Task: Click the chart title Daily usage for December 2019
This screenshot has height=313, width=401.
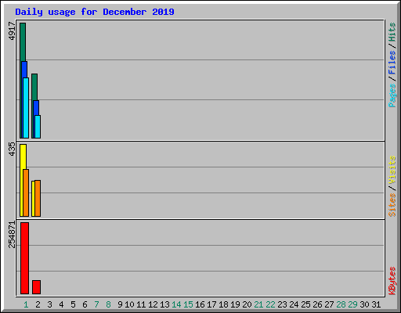Action: coord(95,12)
